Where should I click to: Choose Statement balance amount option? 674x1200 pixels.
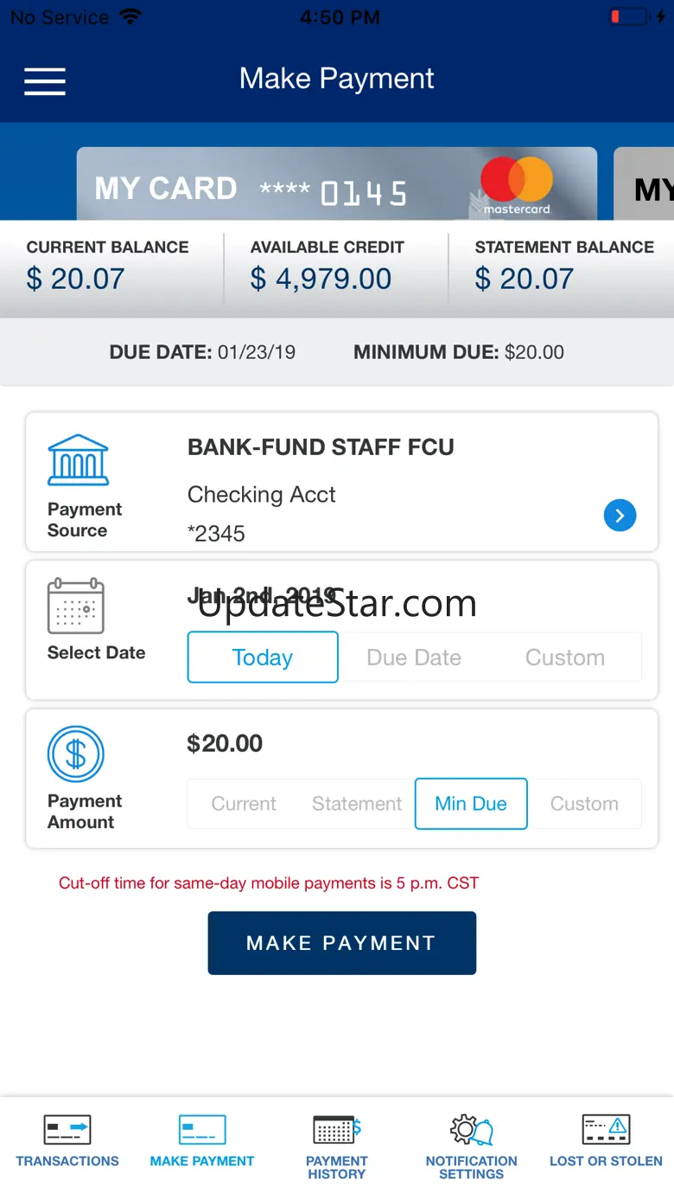click(x=357, y=804)
